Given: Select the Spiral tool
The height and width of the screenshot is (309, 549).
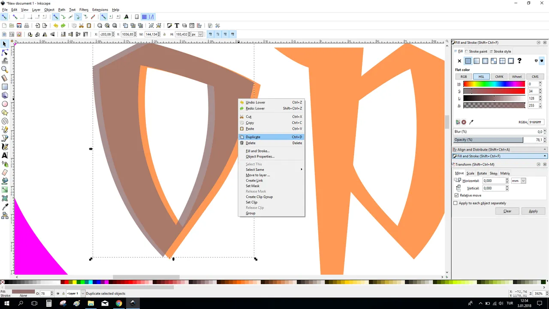Looking at the screenshot, I should tap(5, 121).
